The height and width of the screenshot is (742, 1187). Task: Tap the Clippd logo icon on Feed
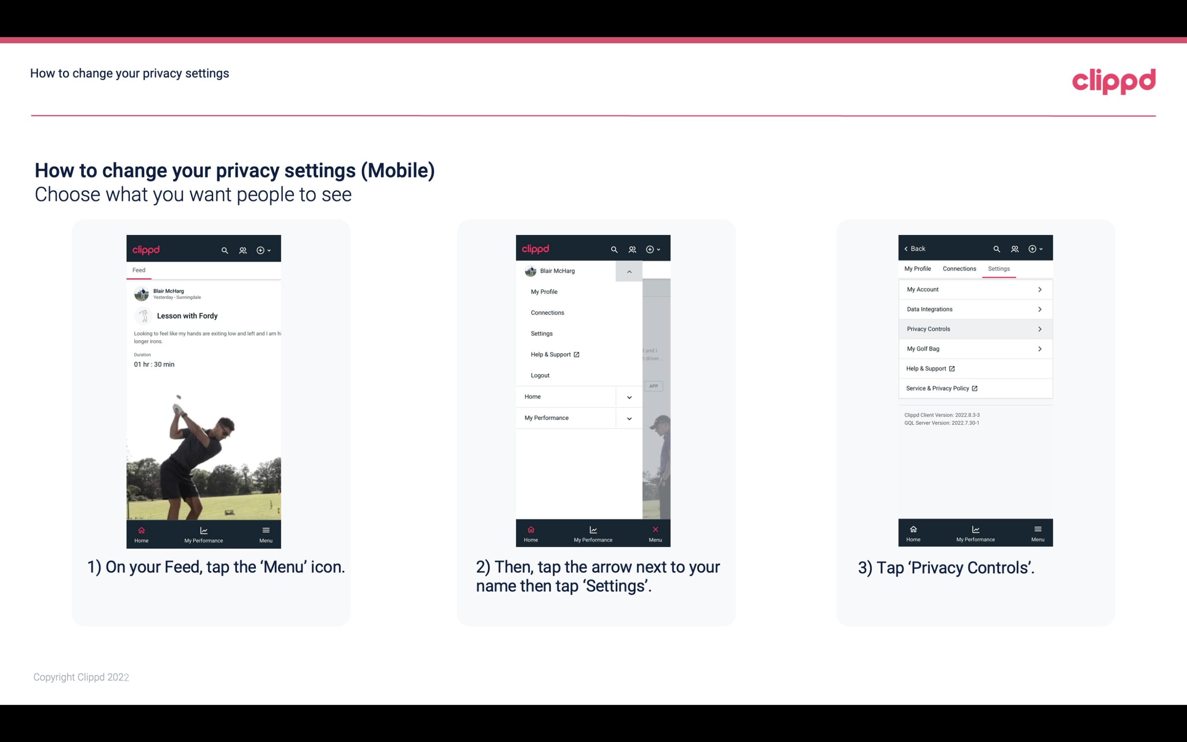tap(146, 249)
